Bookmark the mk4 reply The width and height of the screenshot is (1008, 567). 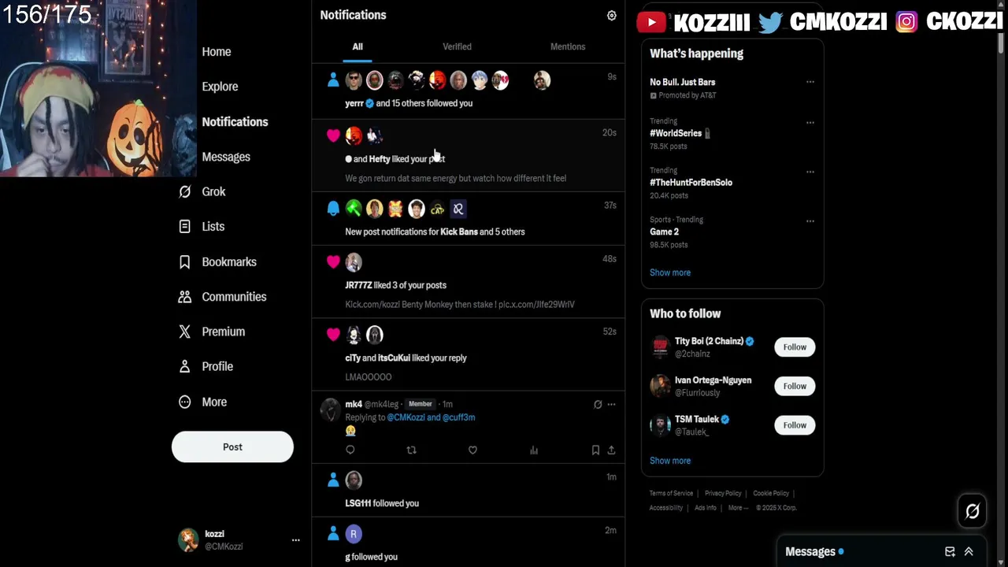595,450
